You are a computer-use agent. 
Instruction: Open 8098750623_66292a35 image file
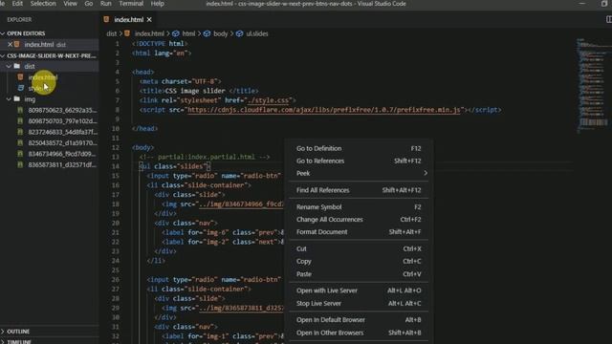(x=62, y=110)
